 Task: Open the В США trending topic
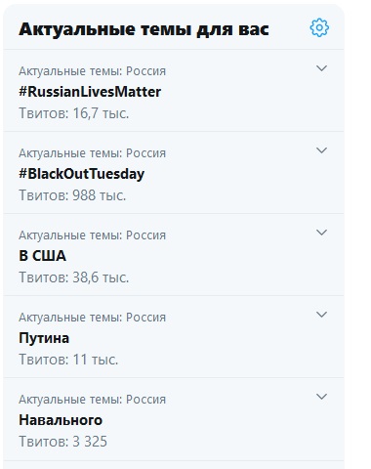click(x=42, y=256)
